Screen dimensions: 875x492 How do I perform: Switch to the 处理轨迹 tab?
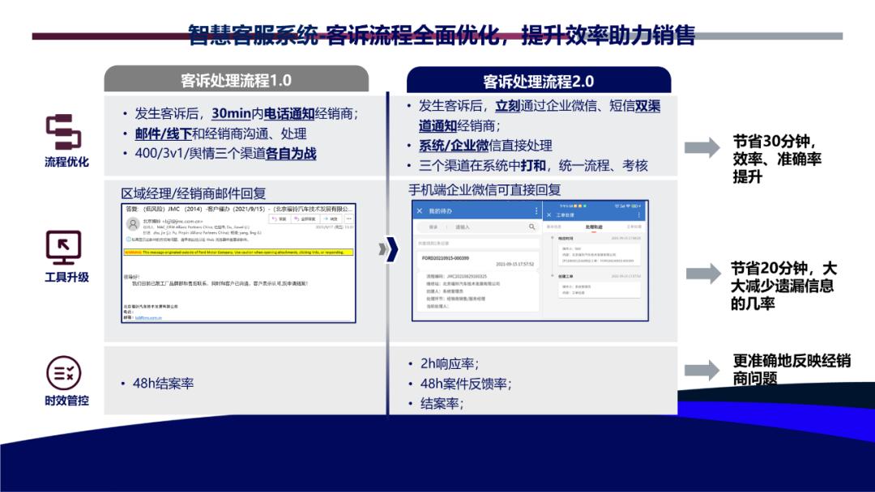coord(592,227)
